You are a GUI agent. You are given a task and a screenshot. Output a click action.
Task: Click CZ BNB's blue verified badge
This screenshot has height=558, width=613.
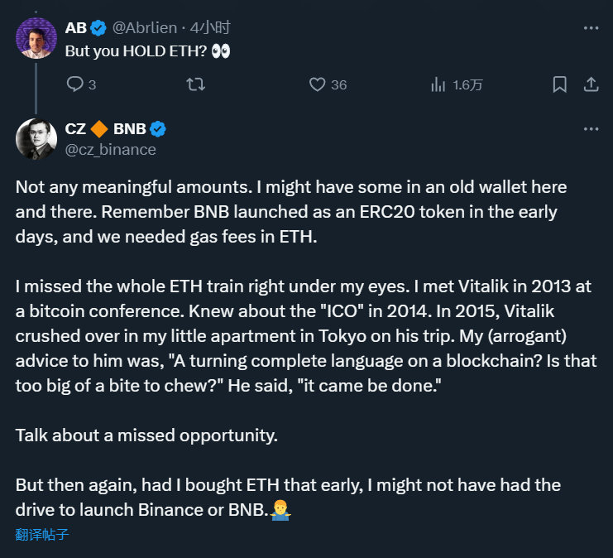pos(158,129)
